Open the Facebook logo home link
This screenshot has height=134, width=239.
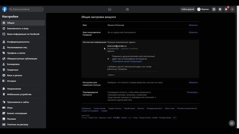pyautogui.click(x=4, y=9)
